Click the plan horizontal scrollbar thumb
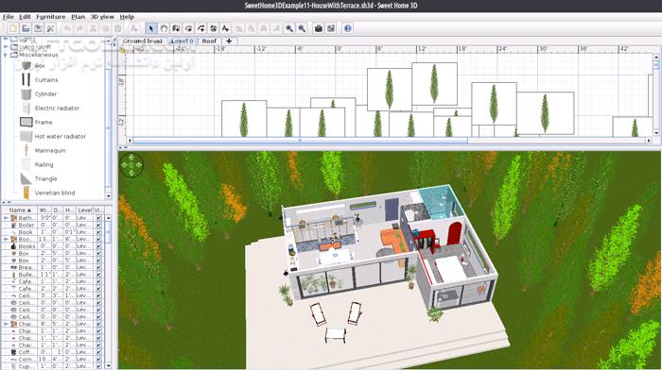662x370 pixels. pyautogui.click(x=300, y=141)
